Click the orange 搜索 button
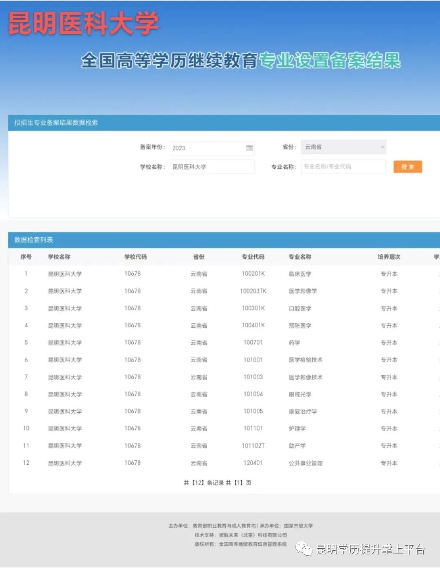 pos(407,166)
